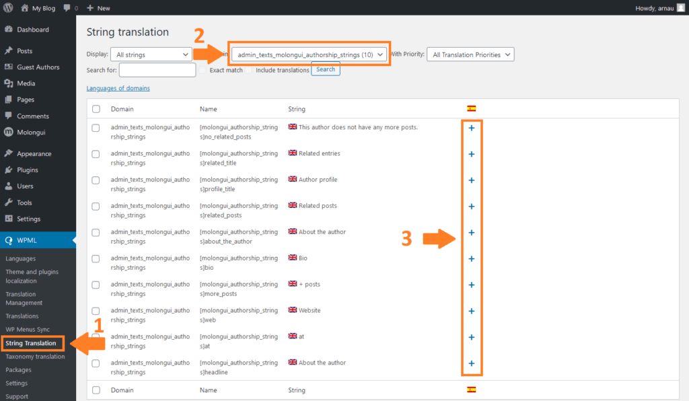Open WP Menus Sync submenu
689x401 pixels.
27,330
